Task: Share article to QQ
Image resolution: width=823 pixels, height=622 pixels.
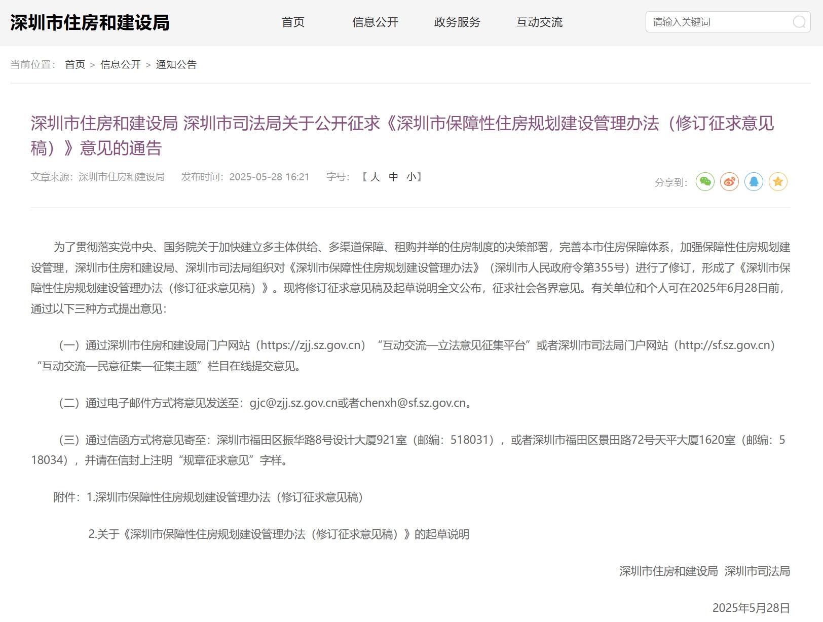Action: (754, 181)
